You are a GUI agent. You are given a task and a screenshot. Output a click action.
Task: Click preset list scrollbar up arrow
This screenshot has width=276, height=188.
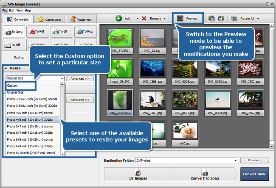click(x=62, y=84)
